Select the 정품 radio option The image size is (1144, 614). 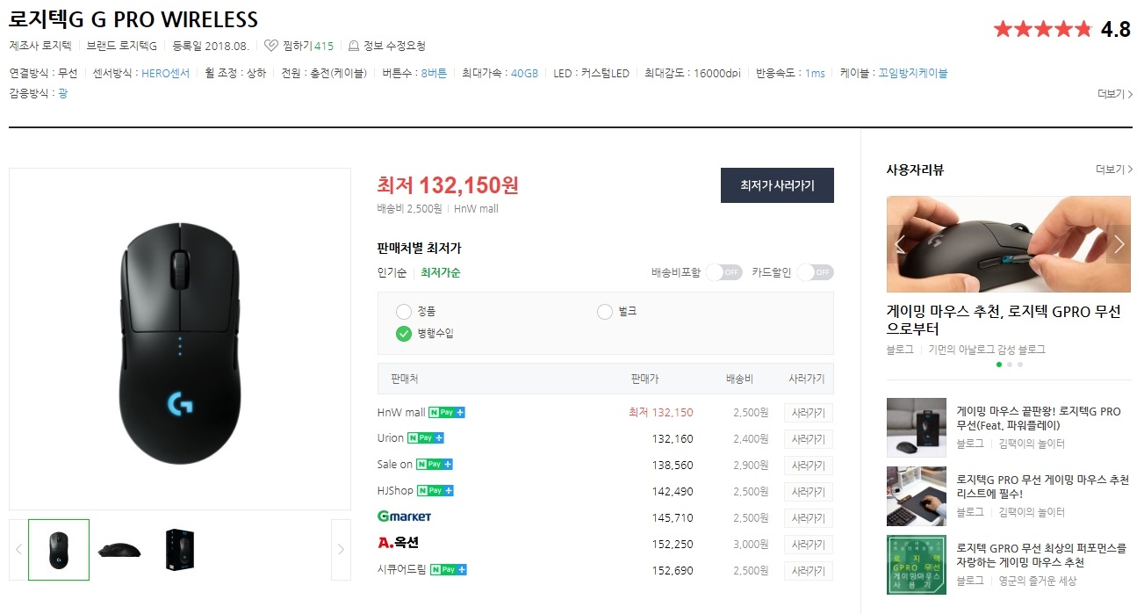click(404, 311)
